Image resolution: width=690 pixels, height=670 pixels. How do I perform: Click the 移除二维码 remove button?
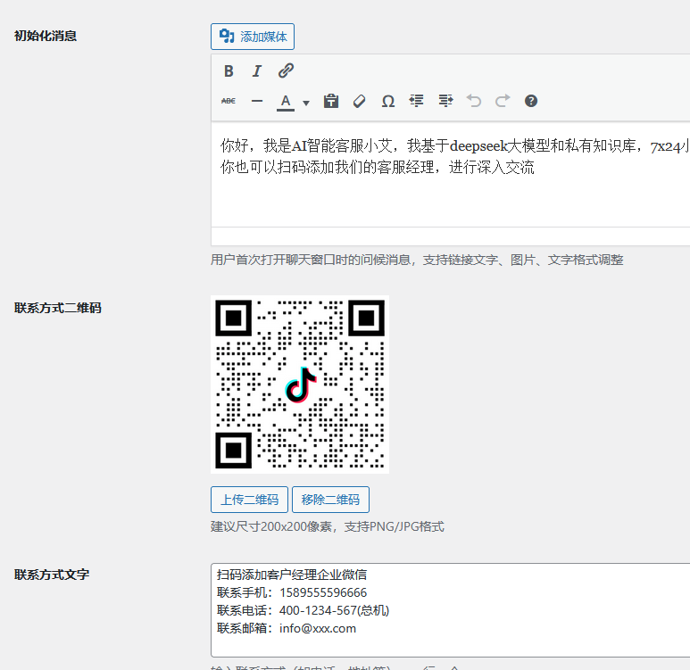(330, 500)
